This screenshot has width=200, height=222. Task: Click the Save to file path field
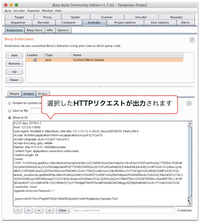[36, 111]
